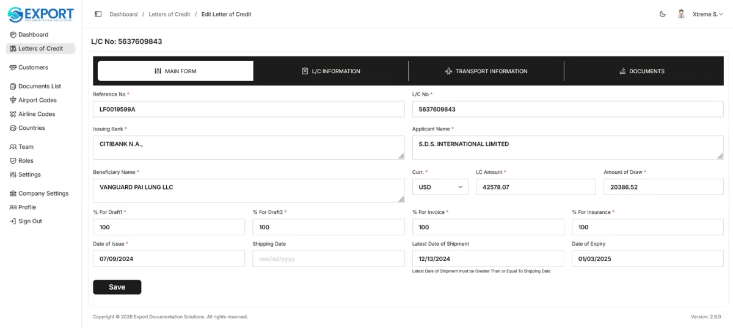Click the Sign Out arrow icon

pos(13,221)
